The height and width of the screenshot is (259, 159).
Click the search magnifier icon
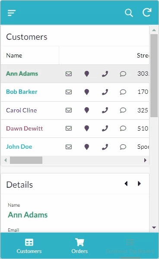coord(129,13)
